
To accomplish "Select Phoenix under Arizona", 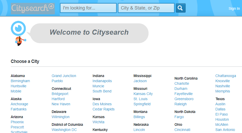I will coord(17,122).
